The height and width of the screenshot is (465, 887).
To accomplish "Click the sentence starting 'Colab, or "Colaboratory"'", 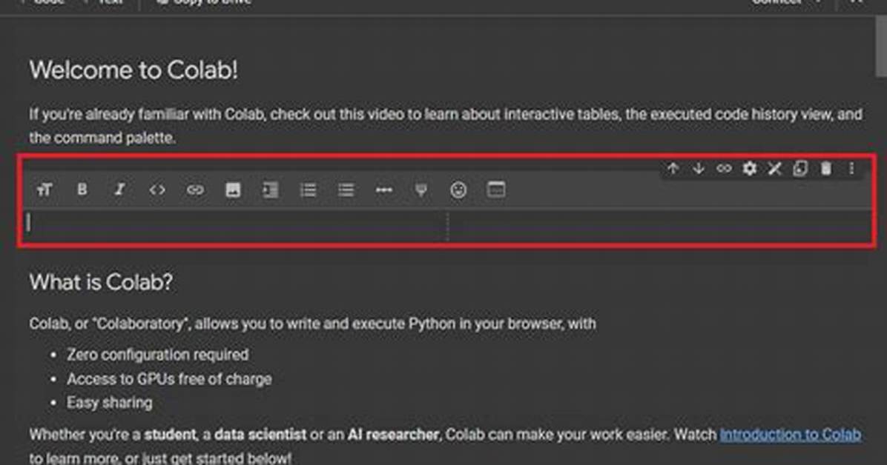I will [312, 324].
